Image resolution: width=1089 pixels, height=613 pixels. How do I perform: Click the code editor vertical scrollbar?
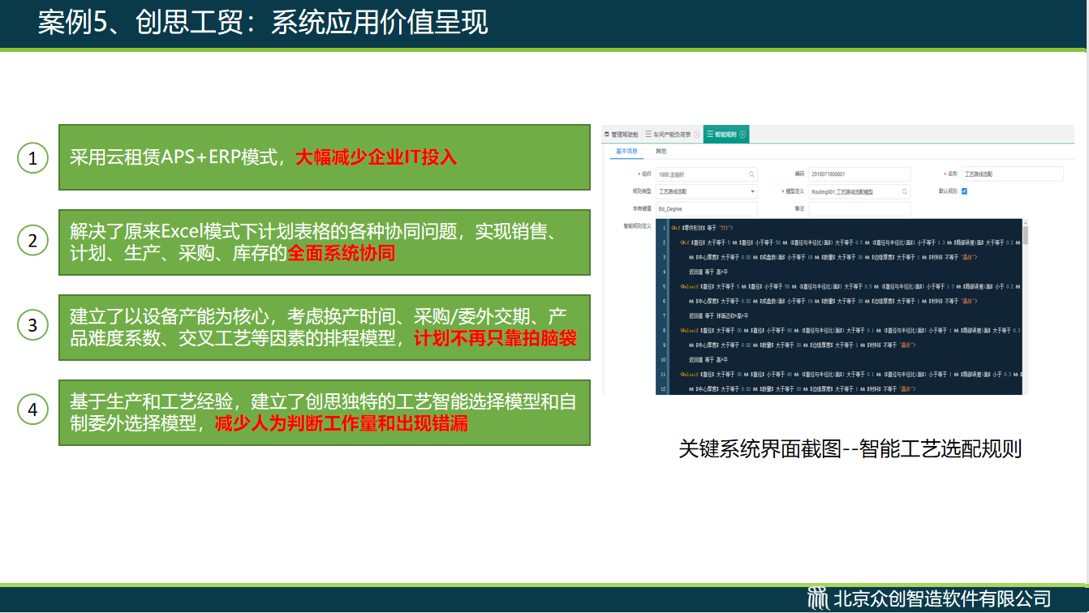1026,236
